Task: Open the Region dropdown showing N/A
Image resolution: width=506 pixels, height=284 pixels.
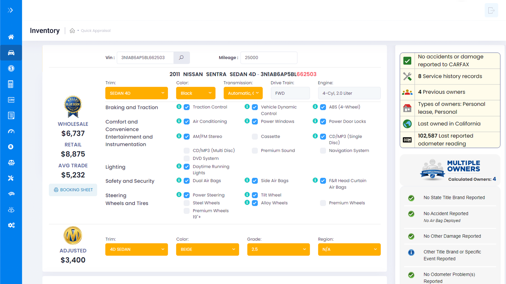Action: tap(349, 249)
